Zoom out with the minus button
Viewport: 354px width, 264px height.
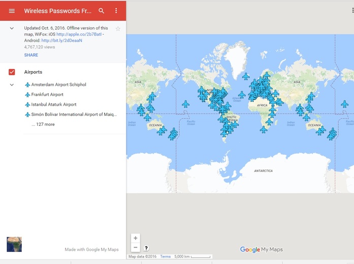click(x=135, y=248)
